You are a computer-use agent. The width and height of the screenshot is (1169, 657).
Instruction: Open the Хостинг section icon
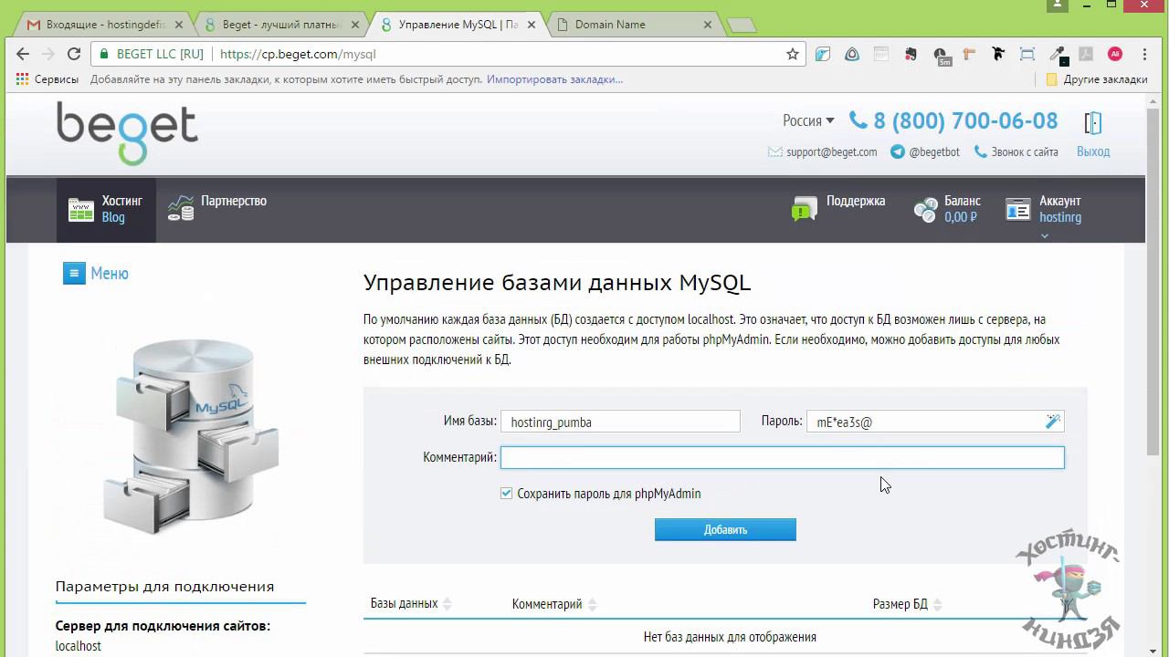(x=81, y=210)
